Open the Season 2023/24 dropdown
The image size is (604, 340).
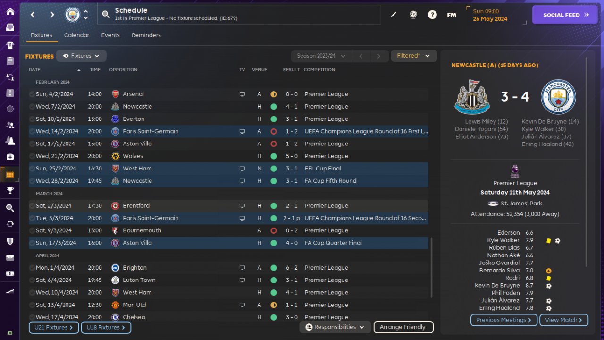(321, 56)
